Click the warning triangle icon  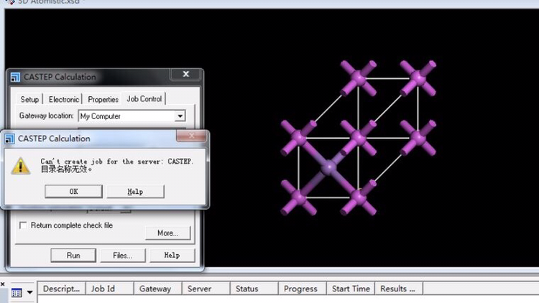[x=21, y=166]
